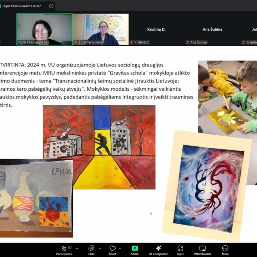Open the screen share options ellipsis menu

pyautogui.click(x=51, y=6)
